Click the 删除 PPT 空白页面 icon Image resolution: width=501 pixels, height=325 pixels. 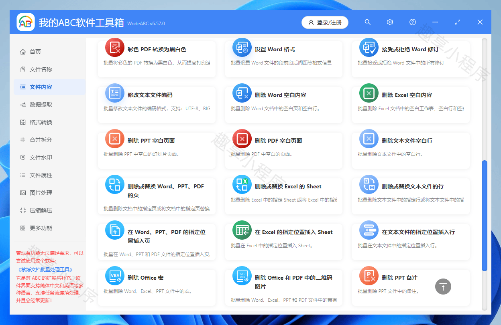click(x=115, y=139)
